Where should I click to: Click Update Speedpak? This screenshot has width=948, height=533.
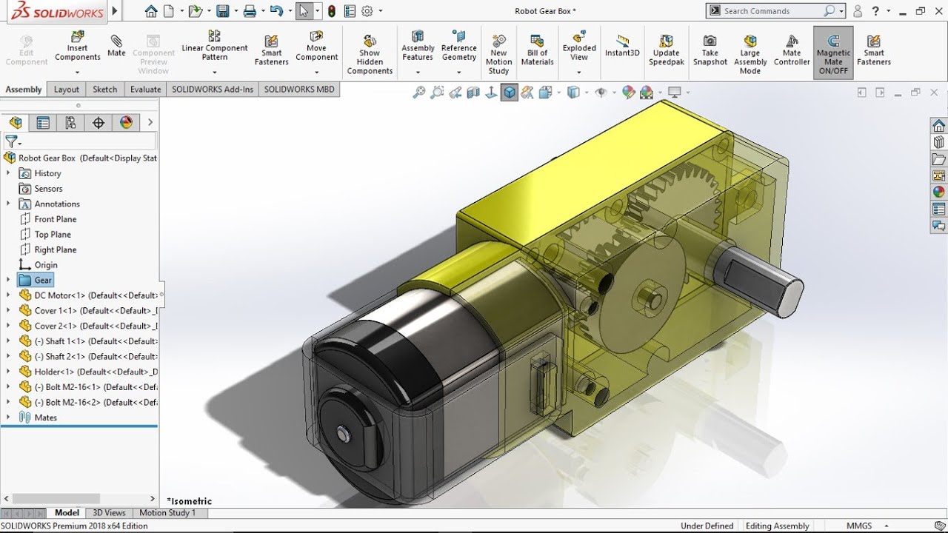point(667,50)
